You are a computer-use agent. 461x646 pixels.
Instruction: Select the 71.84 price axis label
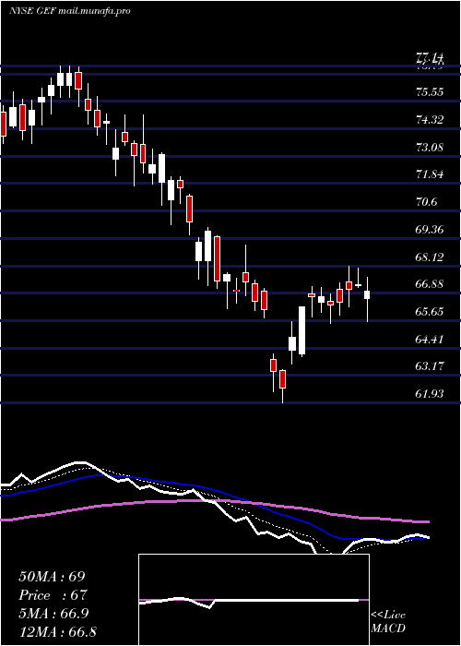(x=430, y=174)
